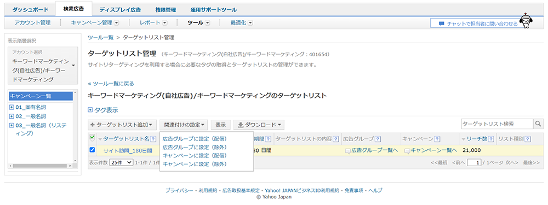
Task: Click チャットで担当者に問い合わせる button
Action: coord(478,24)
